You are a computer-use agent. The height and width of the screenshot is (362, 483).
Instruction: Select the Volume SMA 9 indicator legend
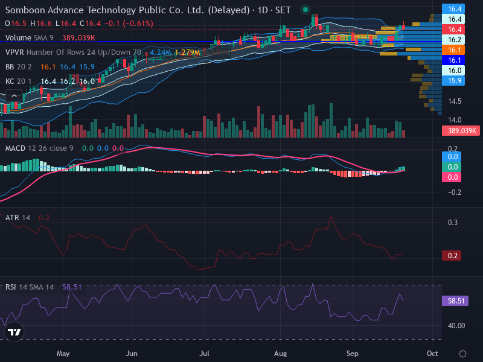(x=29, y=38)
